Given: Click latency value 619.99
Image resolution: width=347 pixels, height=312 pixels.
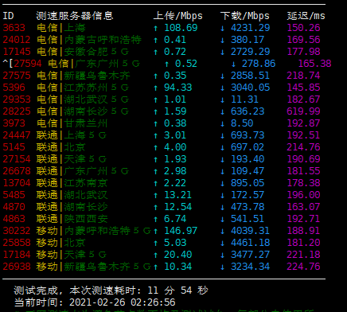Looking at the screenshot, I should point(303,111).
